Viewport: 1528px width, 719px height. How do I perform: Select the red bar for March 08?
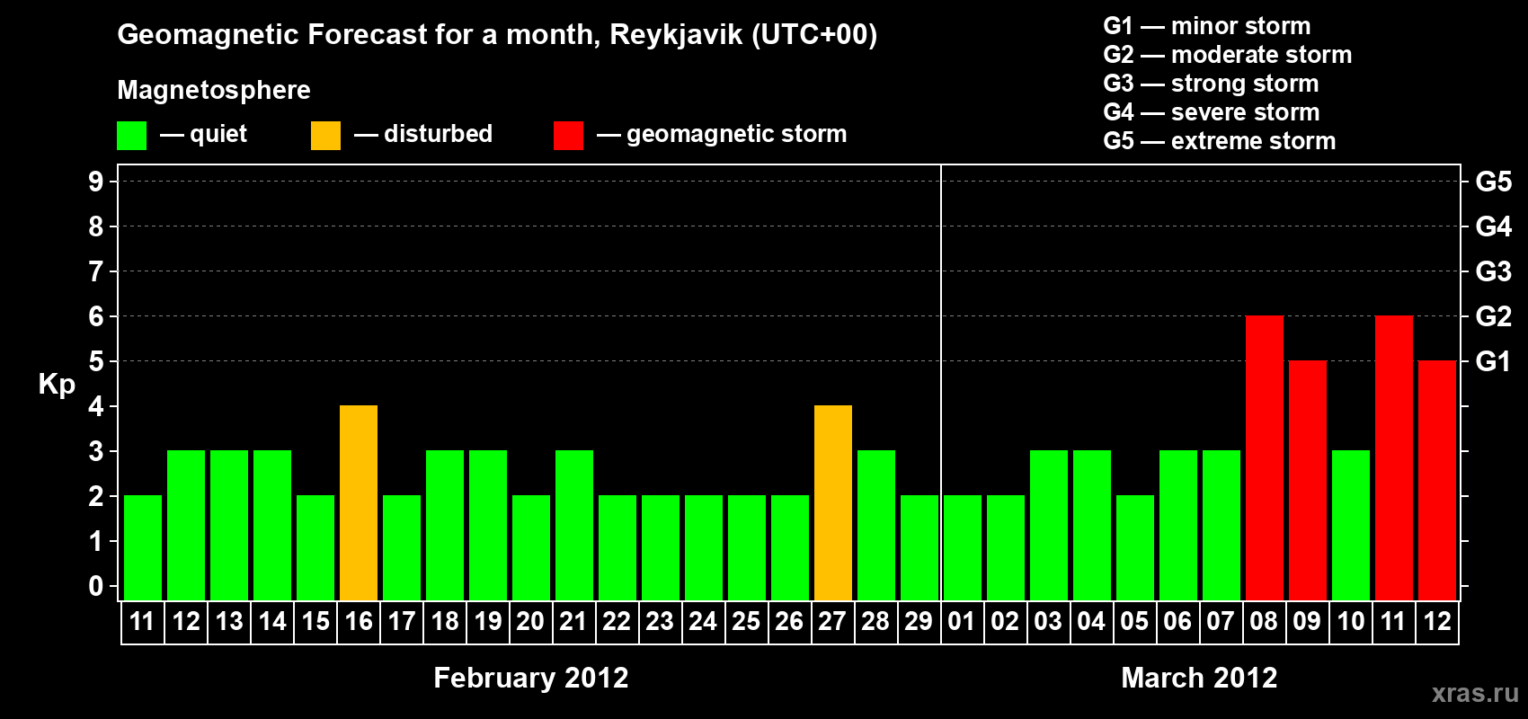point(1265,457)
